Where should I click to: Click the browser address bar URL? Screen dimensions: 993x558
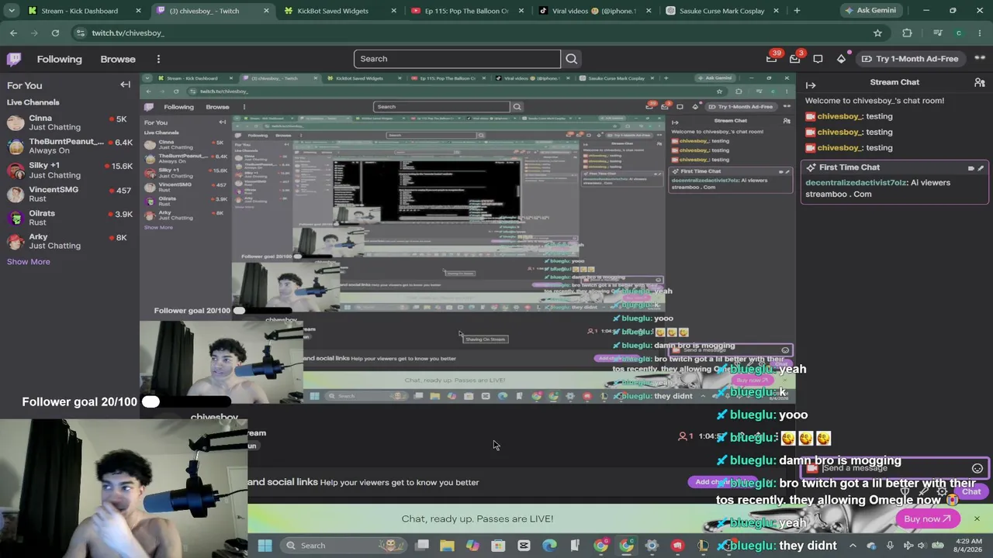[128, 33]
